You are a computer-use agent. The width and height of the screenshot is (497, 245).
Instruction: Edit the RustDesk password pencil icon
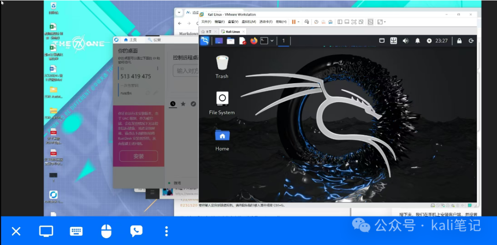156,93
